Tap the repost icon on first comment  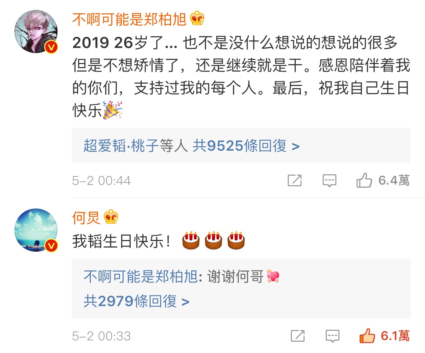295,180
